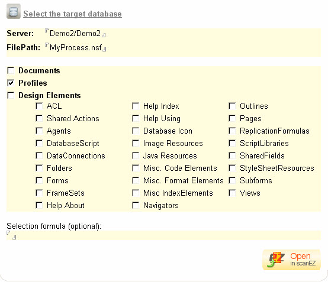Tick the Forms checkbox
This screenshot has height=282, width=328.
pos(39,180)
